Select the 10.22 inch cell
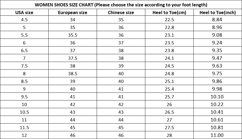 point(218,104)
